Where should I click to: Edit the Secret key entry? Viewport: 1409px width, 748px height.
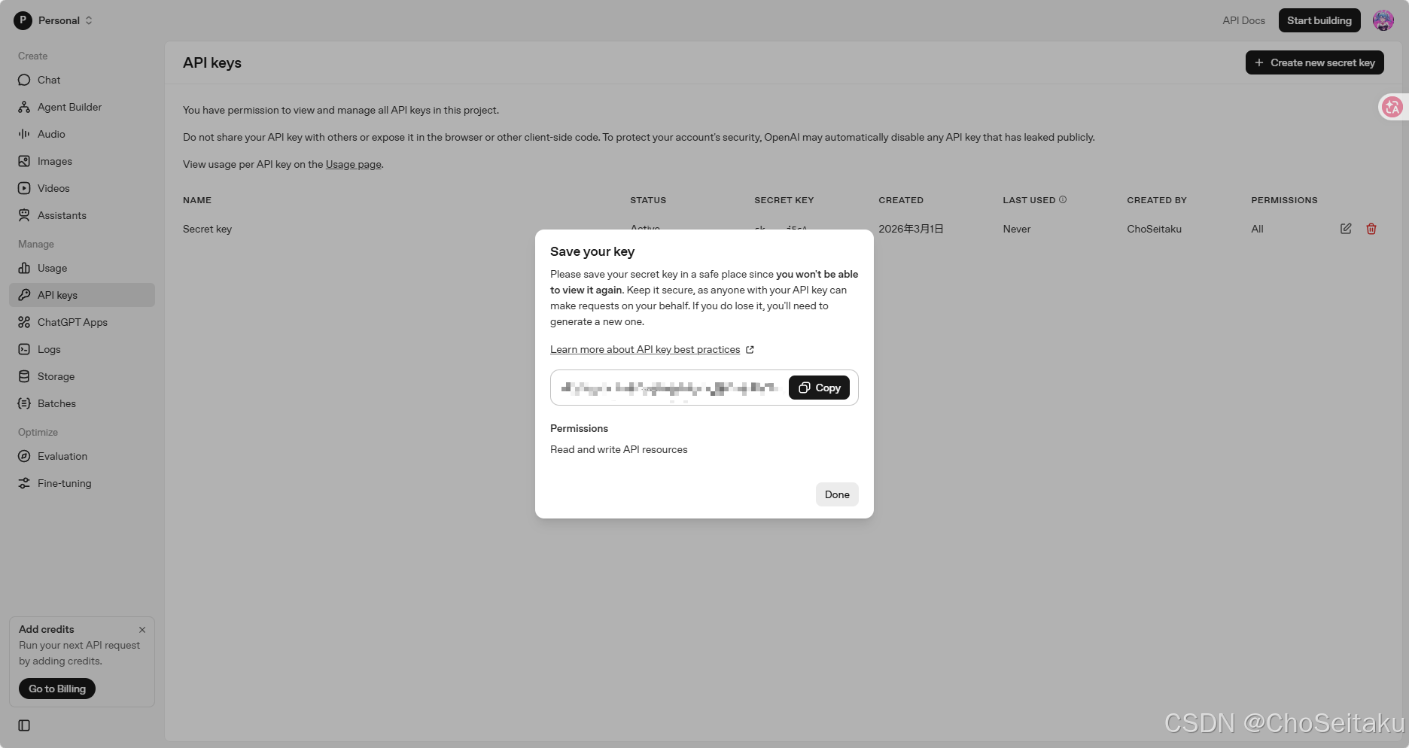coord(1346,229)
